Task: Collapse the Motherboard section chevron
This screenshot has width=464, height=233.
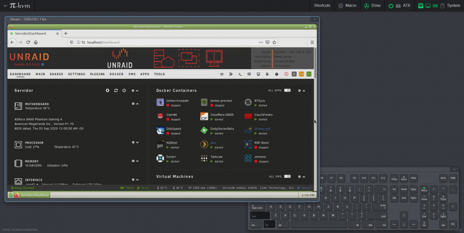Action: pos(137,104)
